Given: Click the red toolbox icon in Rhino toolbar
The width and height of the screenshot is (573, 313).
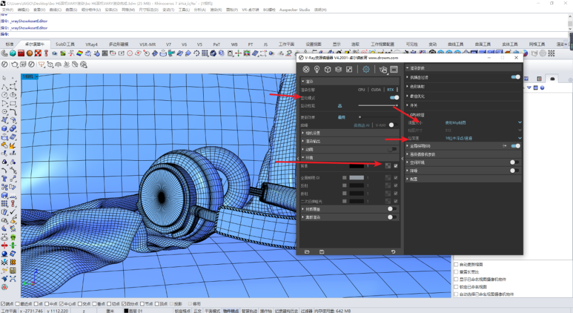Looking at the screenshot, I should [21, 54].
